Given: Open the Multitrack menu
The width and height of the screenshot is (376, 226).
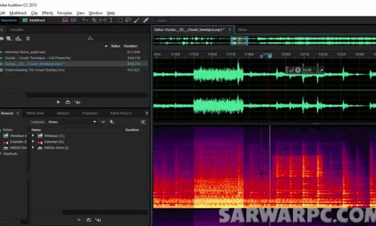Looking at the screenshot, I should (x=18, y=13).
